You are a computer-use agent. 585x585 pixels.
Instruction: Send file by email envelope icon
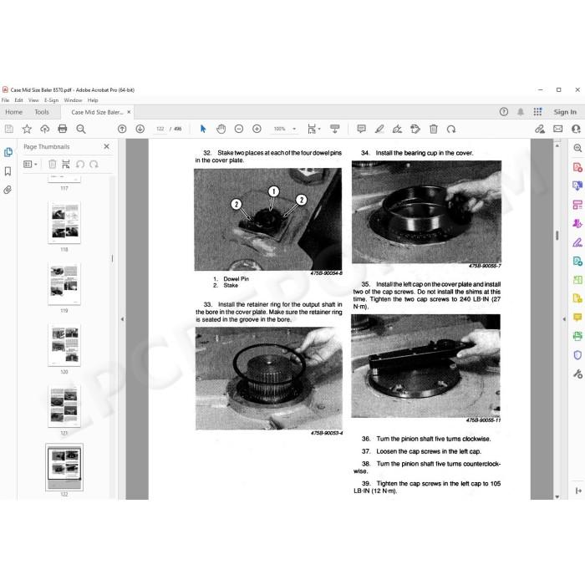557,129
